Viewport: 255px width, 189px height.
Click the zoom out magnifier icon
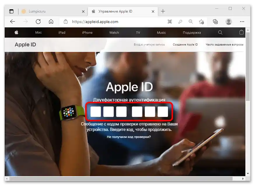[191, 22]
